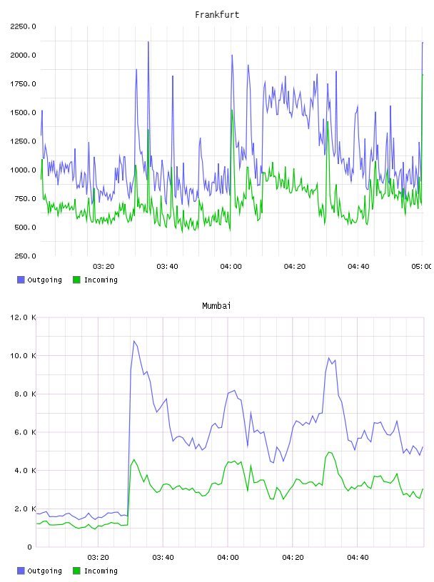Click the Frankfurt chart title
Image resolution: width=434 pixels, height=582 pixels.
(217, 15)
